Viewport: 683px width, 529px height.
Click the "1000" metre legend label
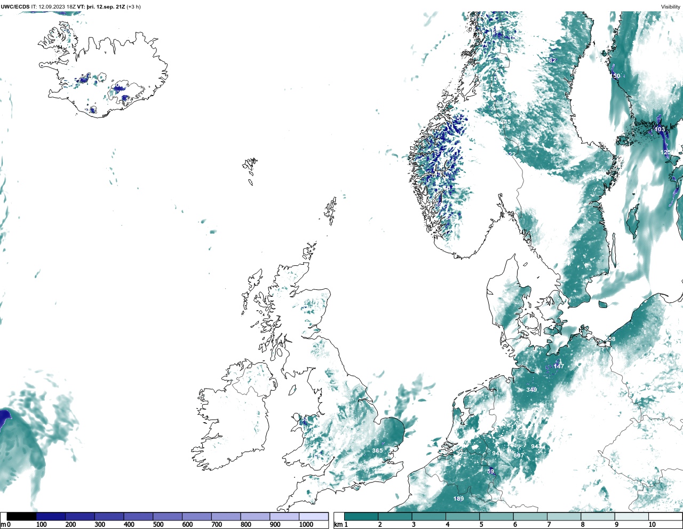pyautogui.click(x=306, y=525)
